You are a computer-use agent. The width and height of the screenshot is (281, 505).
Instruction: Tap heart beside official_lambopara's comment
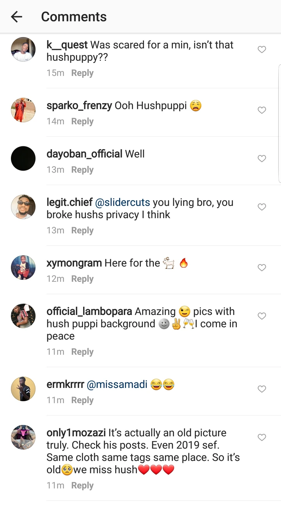click(x=262, y=316)
